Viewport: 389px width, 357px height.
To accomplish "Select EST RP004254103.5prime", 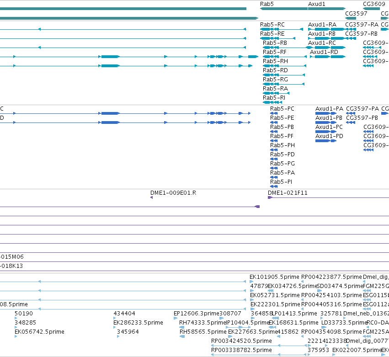I will 331,295.
